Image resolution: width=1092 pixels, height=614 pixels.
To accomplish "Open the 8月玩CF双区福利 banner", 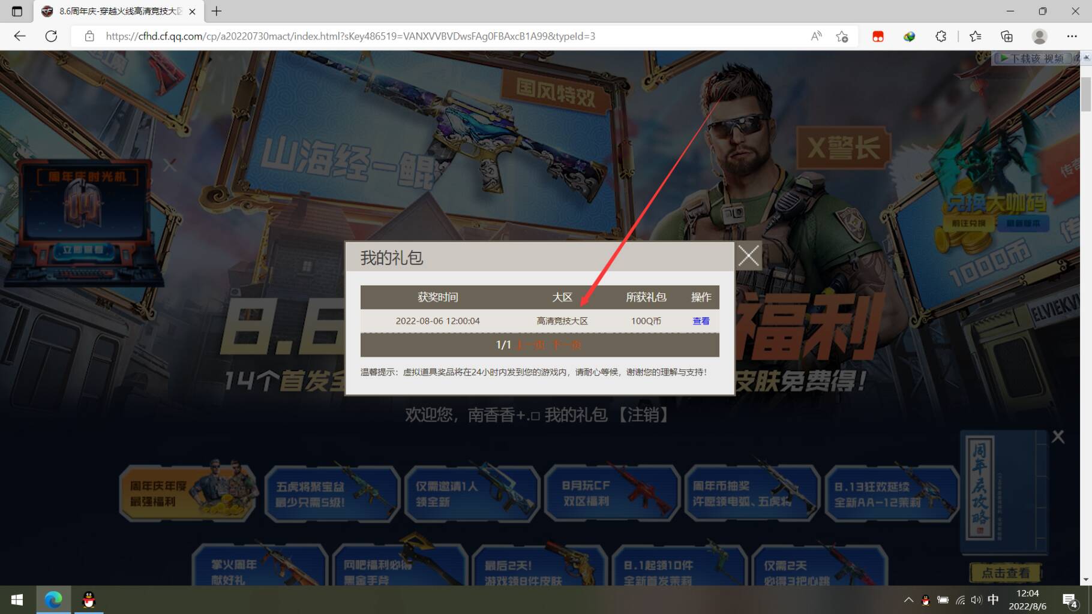I will (x=612, y=493).
